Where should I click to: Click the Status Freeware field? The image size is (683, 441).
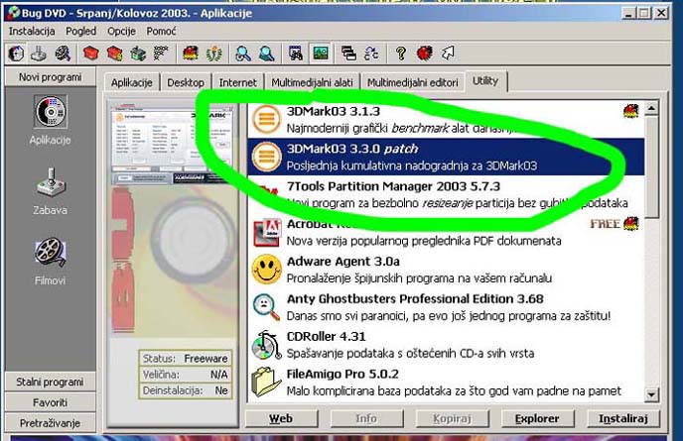pos(186,359)
